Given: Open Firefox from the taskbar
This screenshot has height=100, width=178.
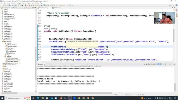Looking at the screenshot, I should (x=61, y=98).
